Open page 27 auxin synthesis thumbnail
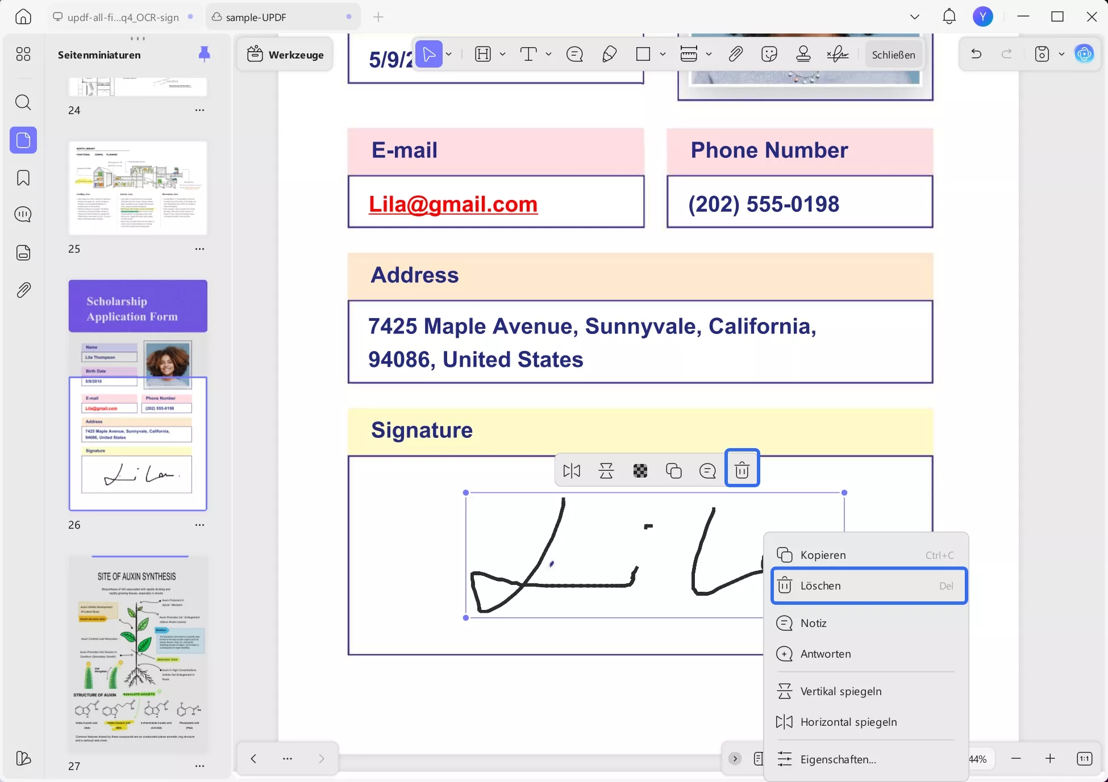This screenshot has width=1108, height=782. [x=138, y=654]
